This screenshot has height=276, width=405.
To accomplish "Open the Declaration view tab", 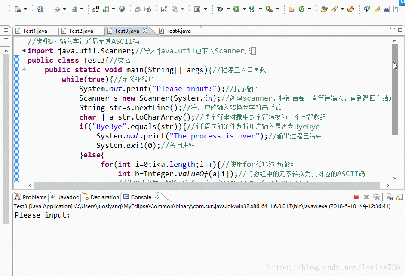I will click(x=101, y=197).
